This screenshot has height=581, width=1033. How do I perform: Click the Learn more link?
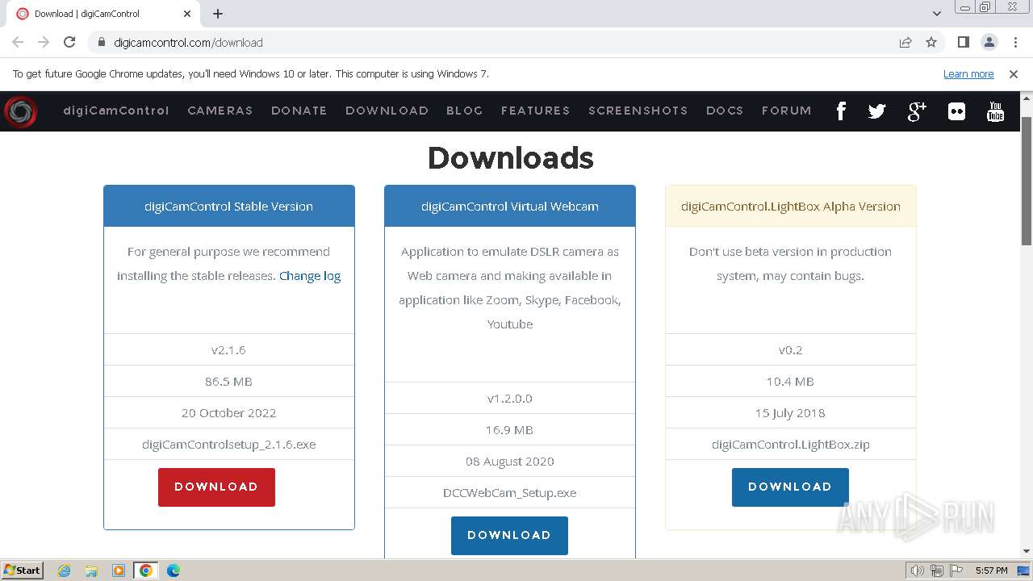pos(968,73)
